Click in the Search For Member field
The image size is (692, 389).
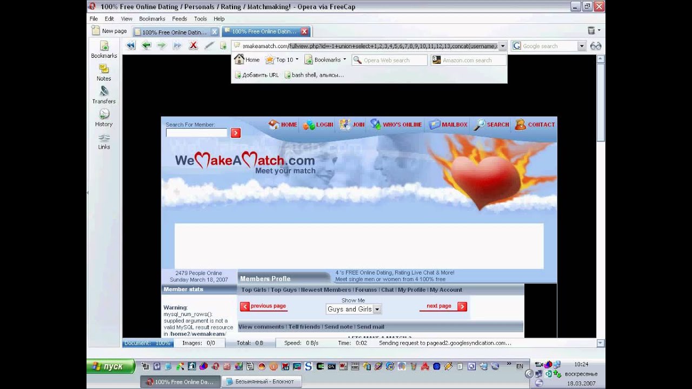click(x=197, y=133)
